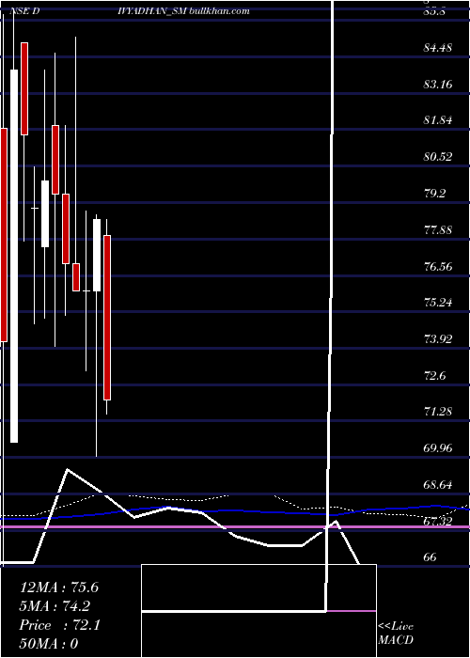Click the 68.64 price axis label
The height and width of the screenshot is (658, 470).
click(x=437, y=485)
